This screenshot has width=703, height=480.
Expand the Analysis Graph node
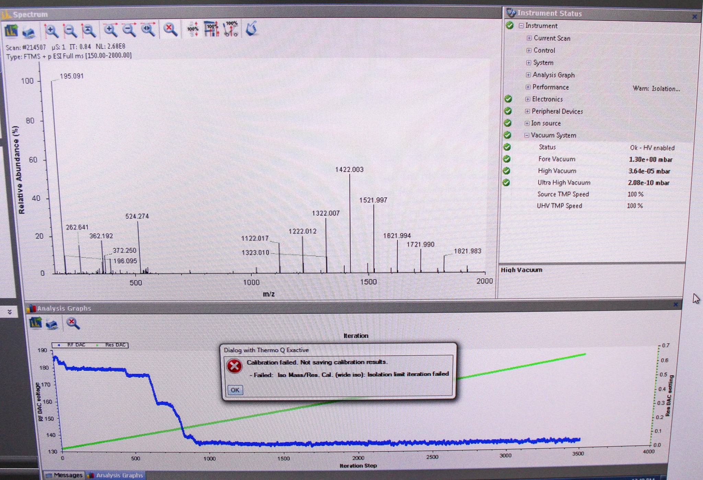528,75
